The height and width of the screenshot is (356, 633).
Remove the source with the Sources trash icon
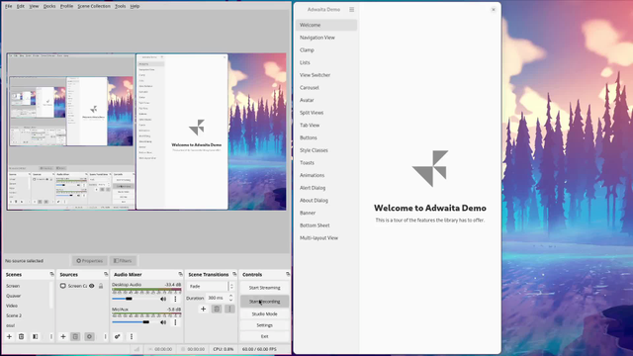(x=75, y=336)
